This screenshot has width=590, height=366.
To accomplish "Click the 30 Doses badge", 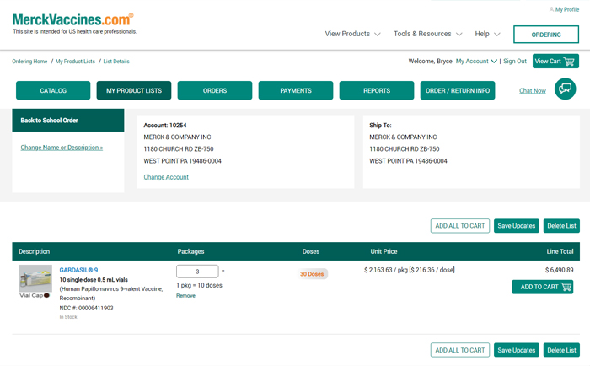I will tap(312, 274).
